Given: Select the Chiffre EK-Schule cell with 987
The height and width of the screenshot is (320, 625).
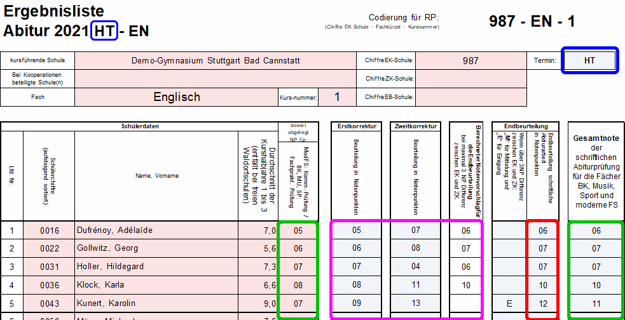Looking at the screenshot, I should (x=470, y=61).
